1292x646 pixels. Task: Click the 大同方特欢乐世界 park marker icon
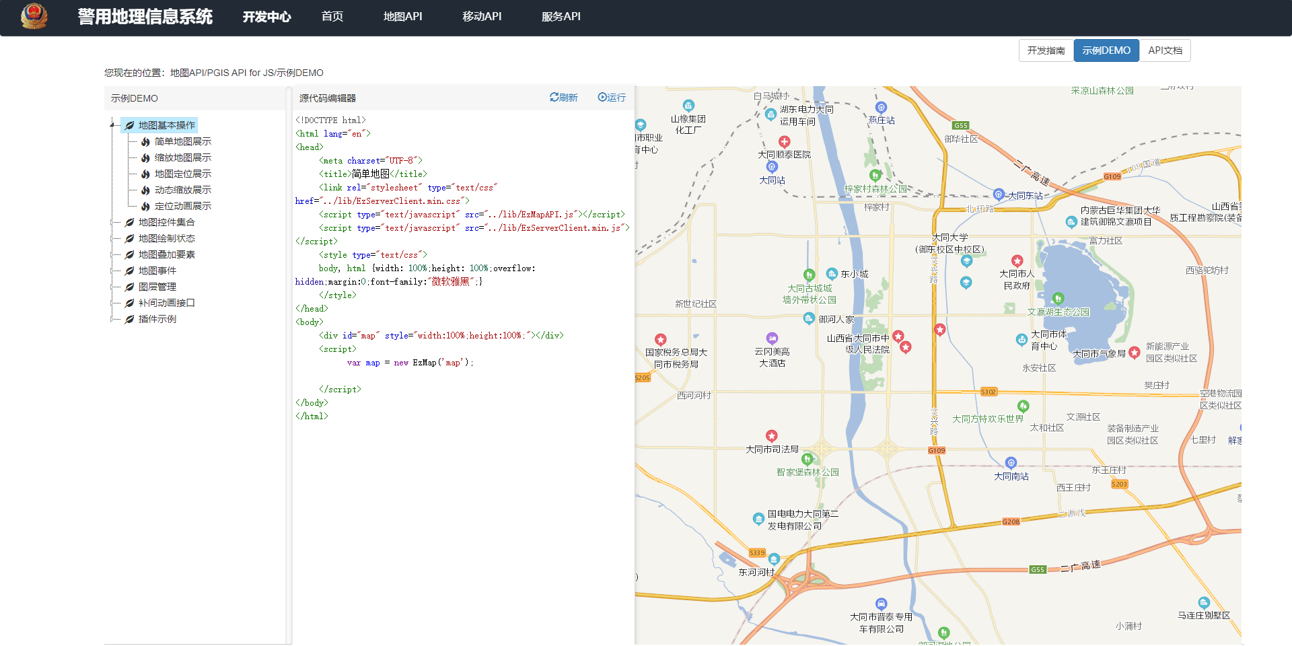(1024, 406)
